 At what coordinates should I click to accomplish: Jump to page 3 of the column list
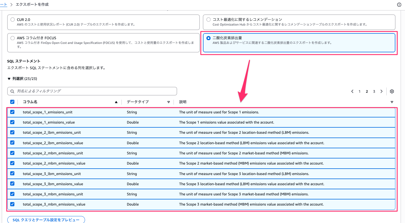(374, 91)
